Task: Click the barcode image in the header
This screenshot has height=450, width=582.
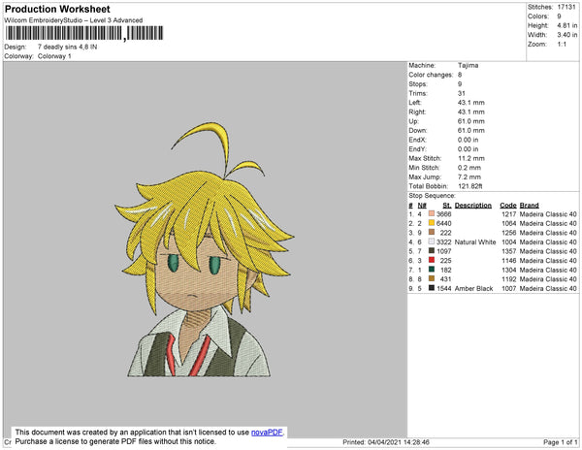Action: click(x=84, y=33)
